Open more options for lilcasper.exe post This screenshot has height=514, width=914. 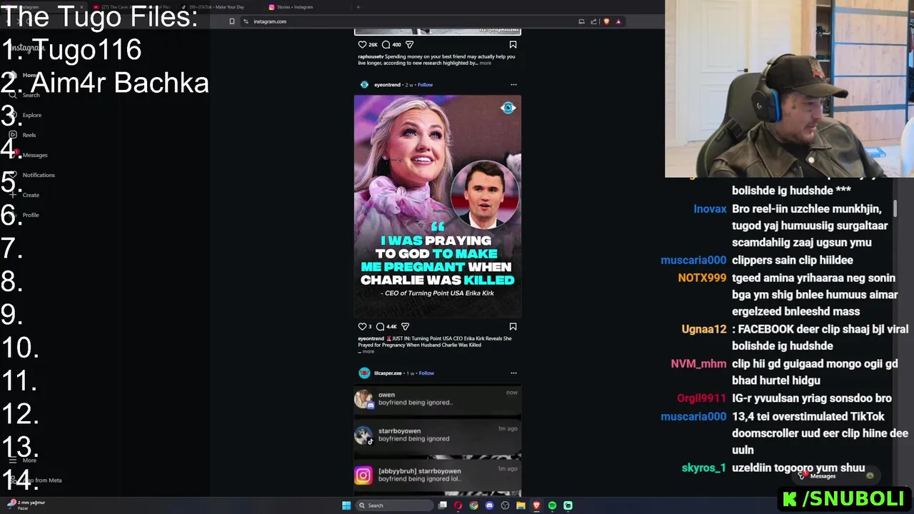pos(513,373)
